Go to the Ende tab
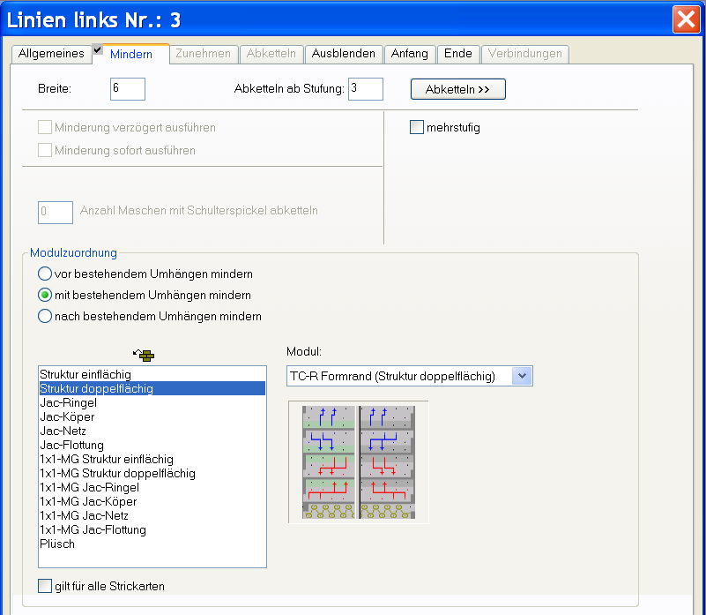 tap(458, 54)
